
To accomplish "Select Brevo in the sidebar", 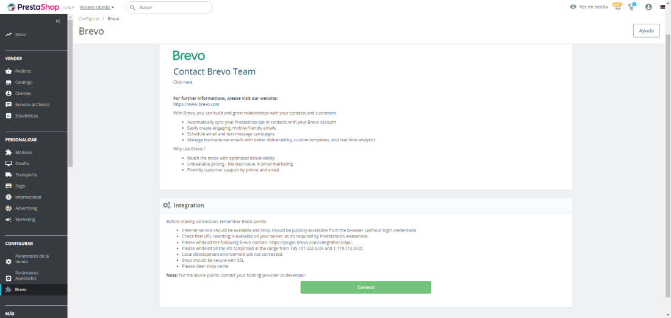I will (x=21, y=290).
